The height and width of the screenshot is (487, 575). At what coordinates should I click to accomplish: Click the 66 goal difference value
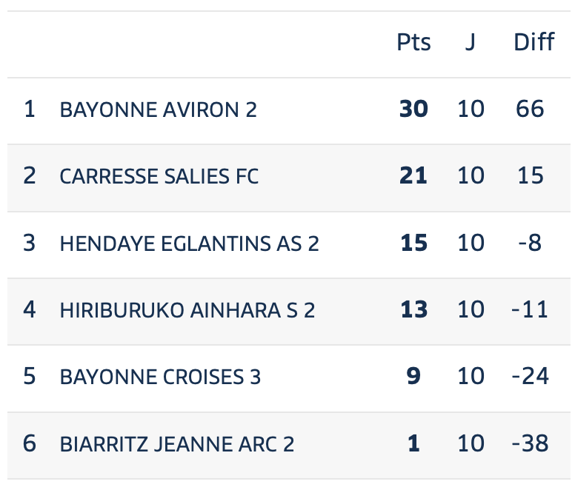click(x=530, y=109)
